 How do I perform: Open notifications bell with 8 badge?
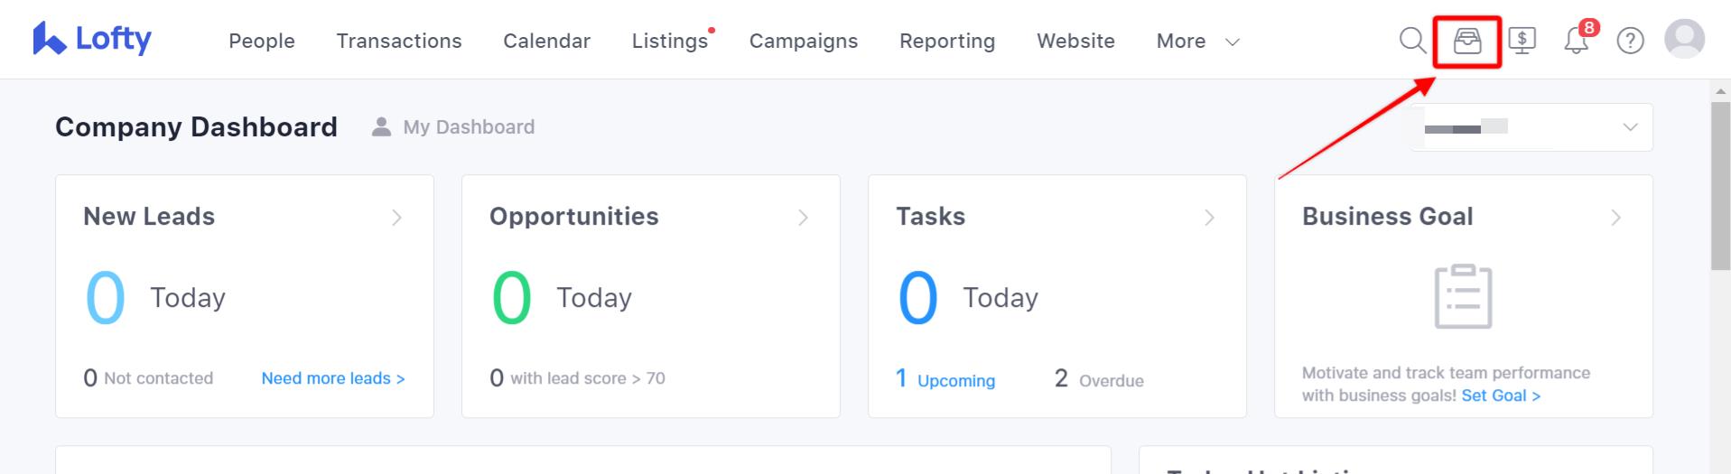[x=1578, y=39]
